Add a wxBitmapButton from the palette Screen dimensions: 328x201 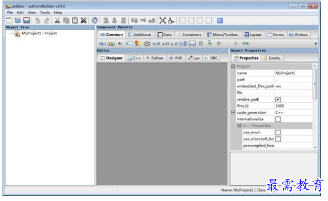pos(111,43)
